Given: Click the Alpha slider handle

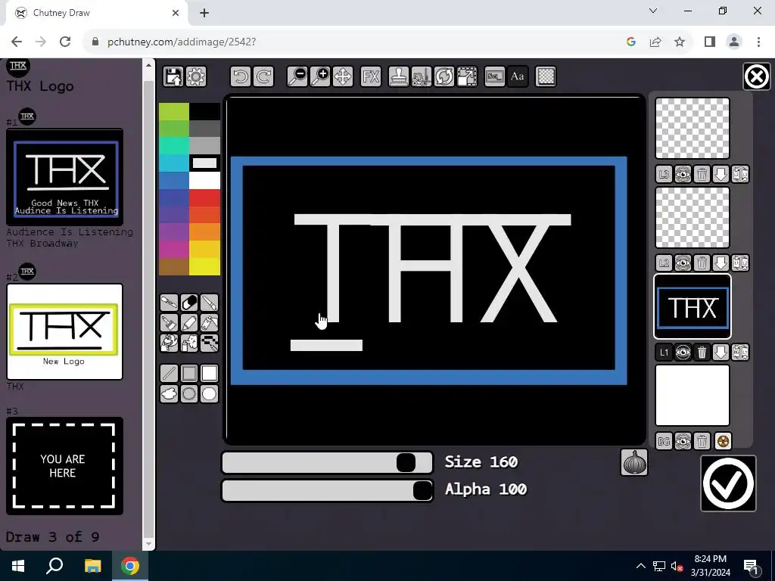Looking at the screenshot, I should [422, 490].
